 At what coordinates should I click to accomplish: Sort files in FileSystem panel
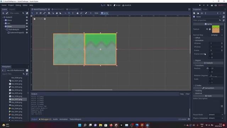[27, 74]
